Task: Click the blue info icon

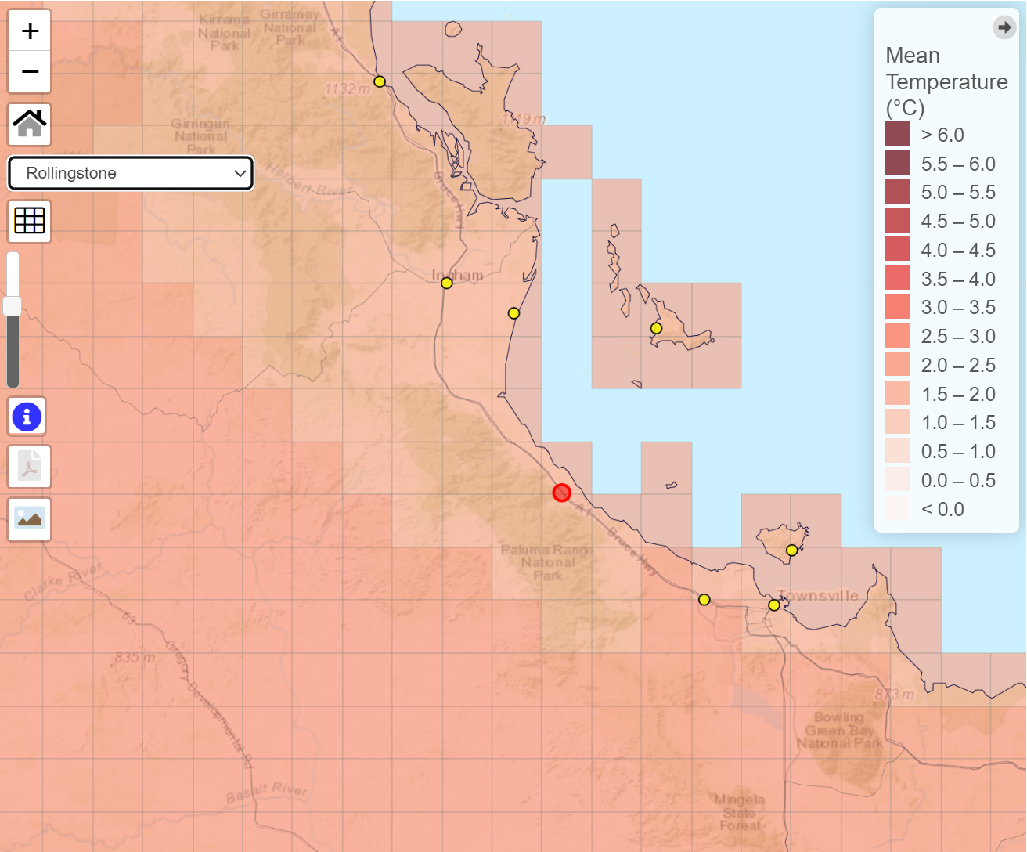Action: 27,417
